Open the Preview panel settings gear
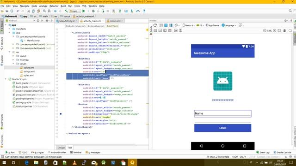Viewport: 296px width, 166px height. (286, 20)
